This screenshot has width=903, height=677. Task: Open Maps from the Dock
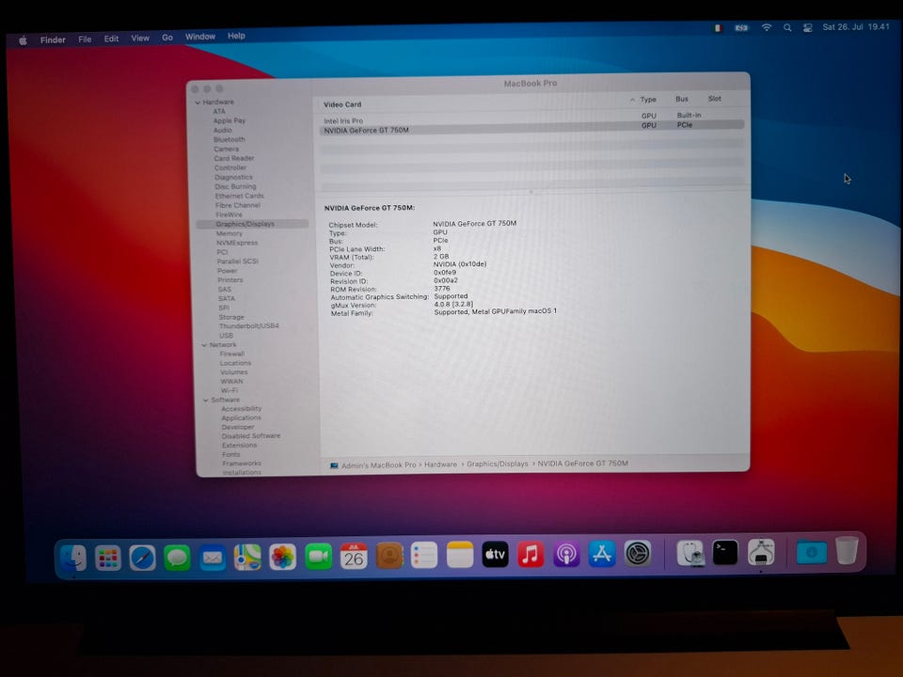pyautogui.click(x=247, y=558)
